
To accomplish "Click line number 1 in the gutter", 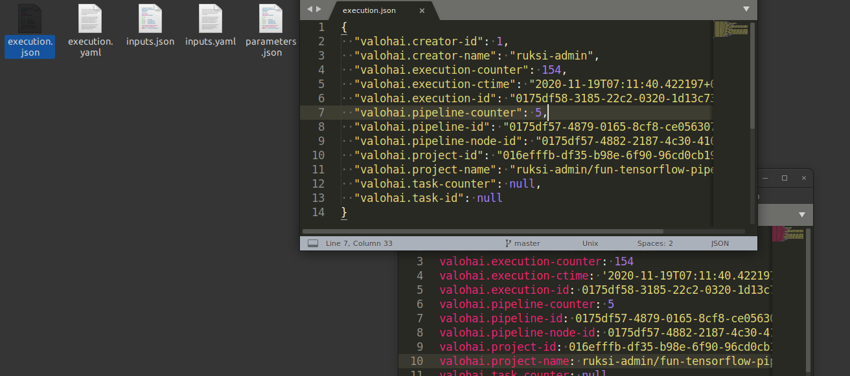I will (x=322, y=27).
